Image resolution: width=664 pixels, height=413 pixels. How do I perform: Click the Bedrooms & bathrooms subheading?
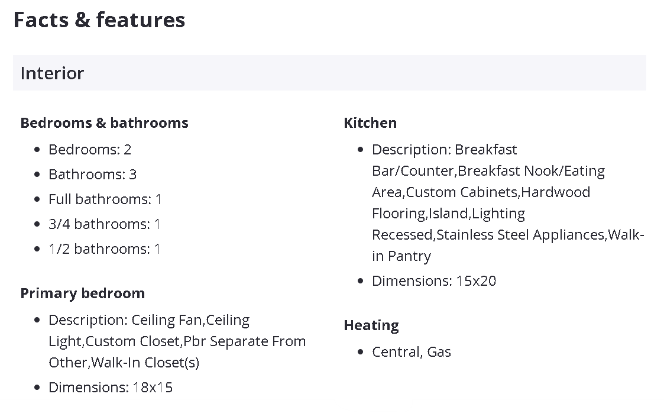click(x=104, y=122)
